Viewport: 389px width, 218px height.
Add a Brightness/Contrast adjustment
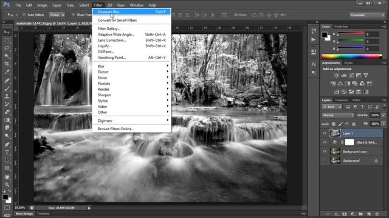coord(336,75)
